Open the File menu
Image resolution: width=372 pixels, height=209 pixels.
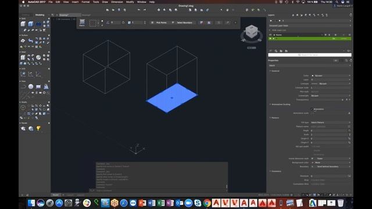tap(51, 2)
